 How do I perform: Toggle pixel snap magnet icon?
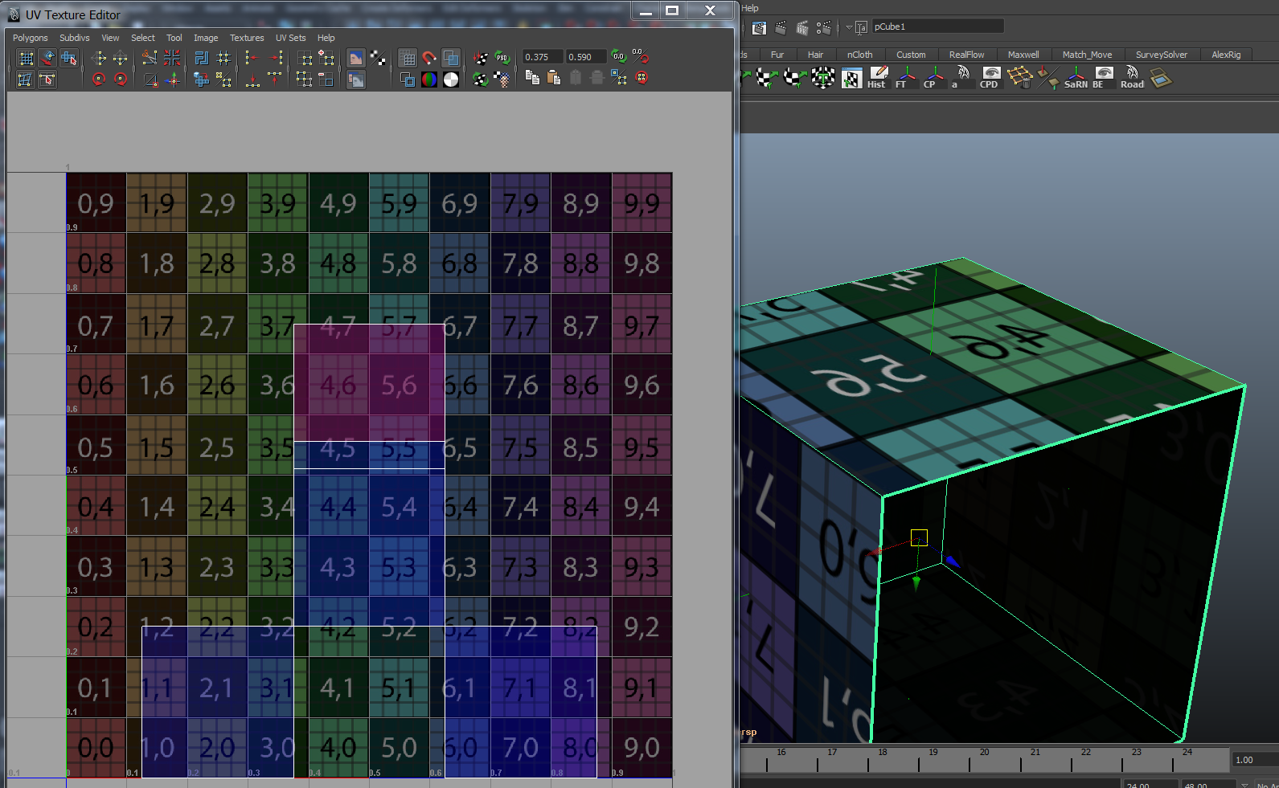point(429,58)
